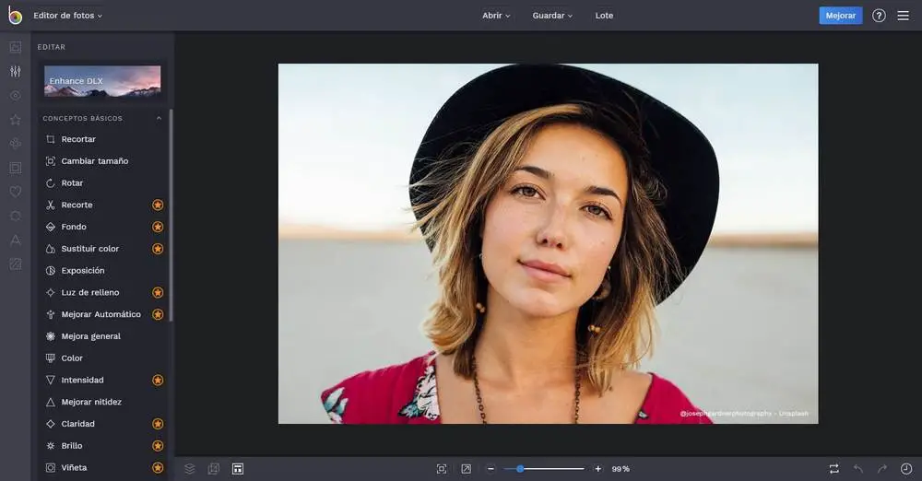The height and width of the screenshot is (481, 922).
Task: Open the Text tool in left sidebar
Action: click(x=15, y=240)
